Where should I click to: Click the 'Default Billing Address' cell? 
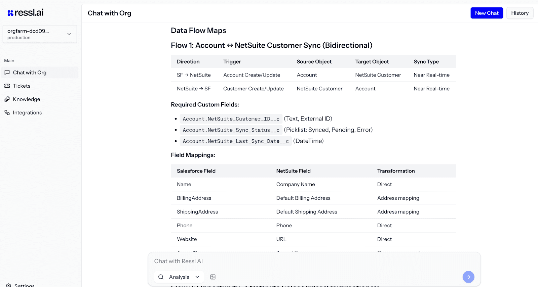tap(303, 198)
